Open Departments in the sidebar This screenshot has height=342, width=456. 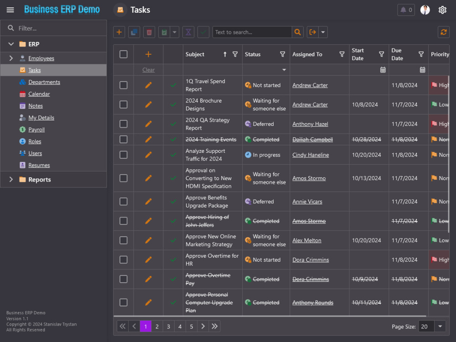click(x=44, y=82)
